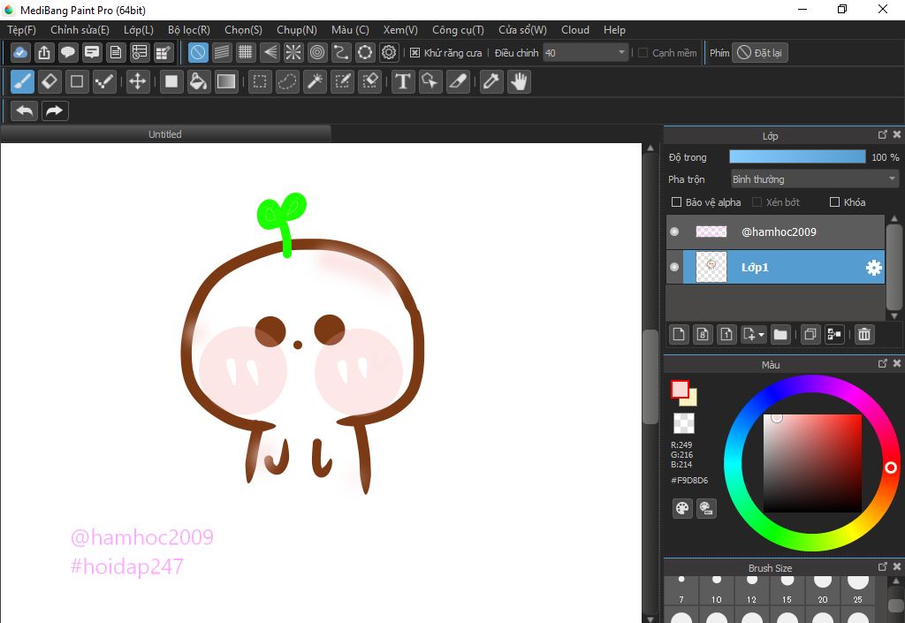Uncheck Khử răng cưa anti-aliasing

coord(415,53)
